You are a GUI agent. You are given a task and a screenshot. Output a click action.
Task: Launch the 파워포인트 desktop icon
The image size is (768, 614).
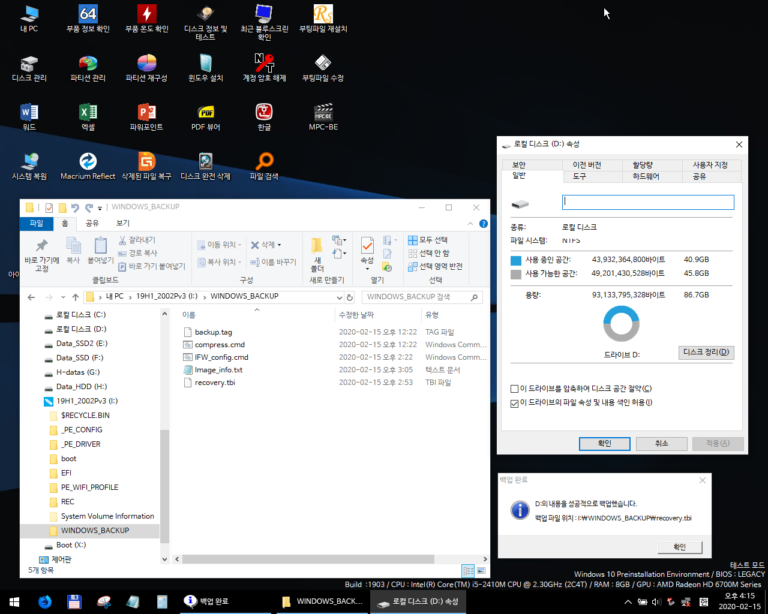[x=147, y=118]
